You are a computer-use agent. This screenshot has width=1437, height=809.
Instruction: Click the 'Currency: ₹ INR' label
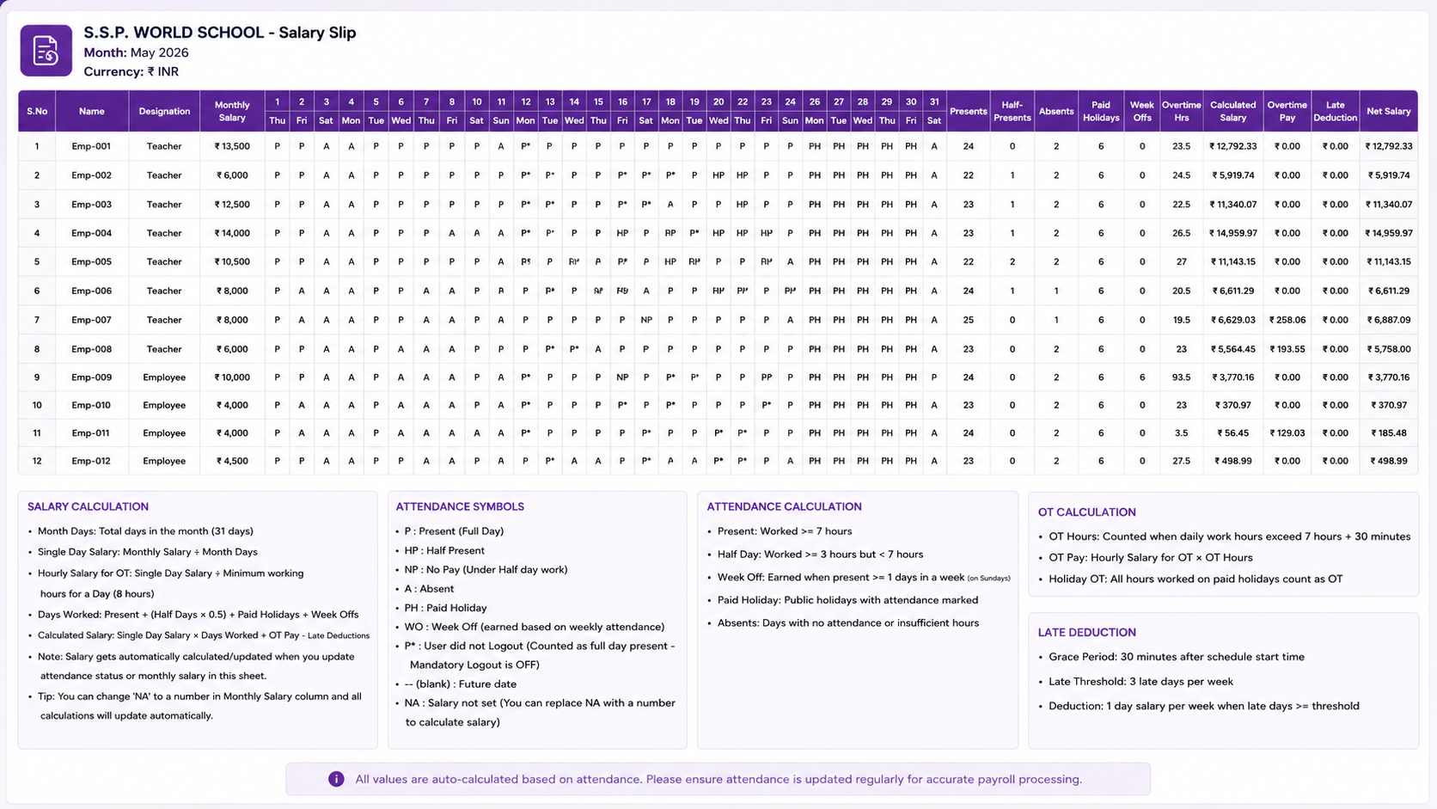coord(131,71)
